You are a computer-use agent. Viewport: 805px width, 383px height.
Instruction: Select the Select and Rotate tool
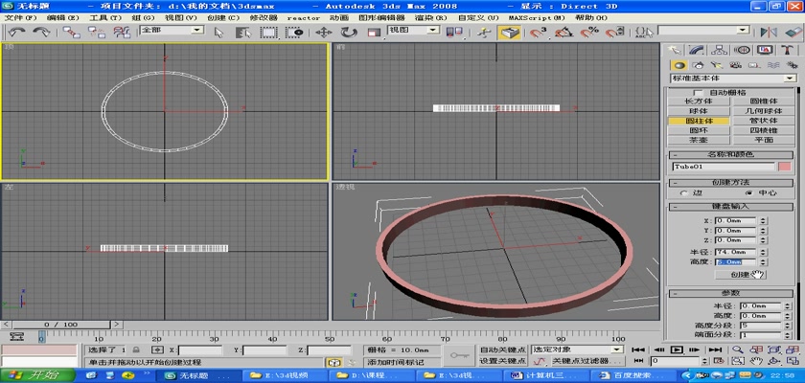(349, 33)
